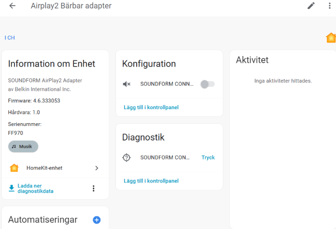Edit device name with pencil icon
Image resolution: width=336 pixels, height=229 pixels.
[x=311, y=6]
